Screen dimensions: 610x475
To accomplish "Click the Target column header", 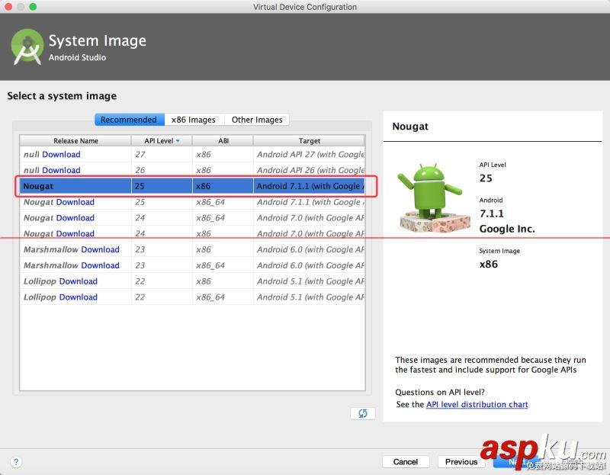I will point(310,140).
